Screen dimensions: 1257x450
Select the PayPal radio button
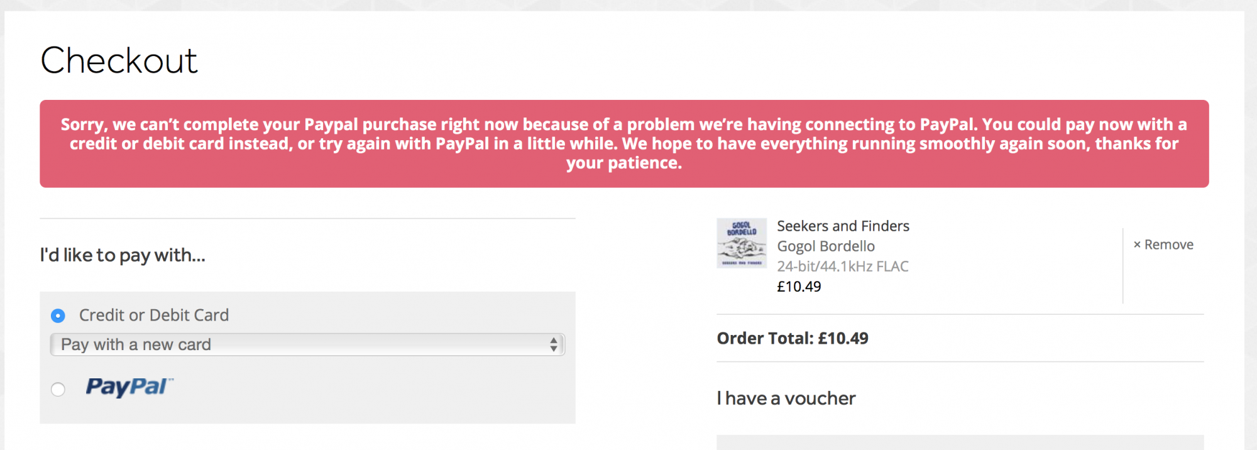coord(58,390)
